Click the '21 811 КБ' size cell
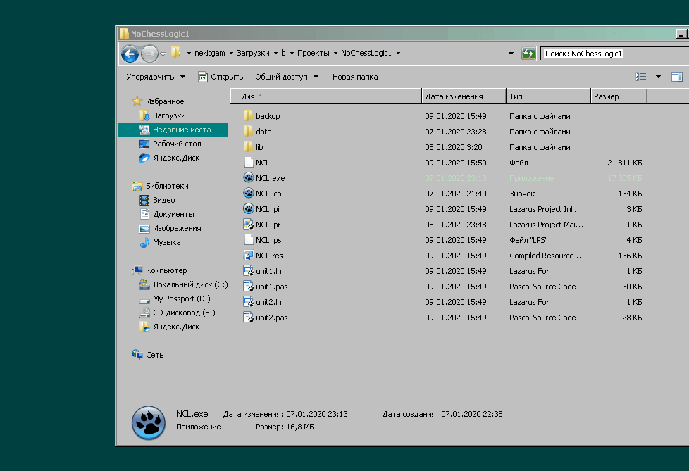The width and height of the screenshot is (689, 471). pyautogui.click(x=624, y=163)
